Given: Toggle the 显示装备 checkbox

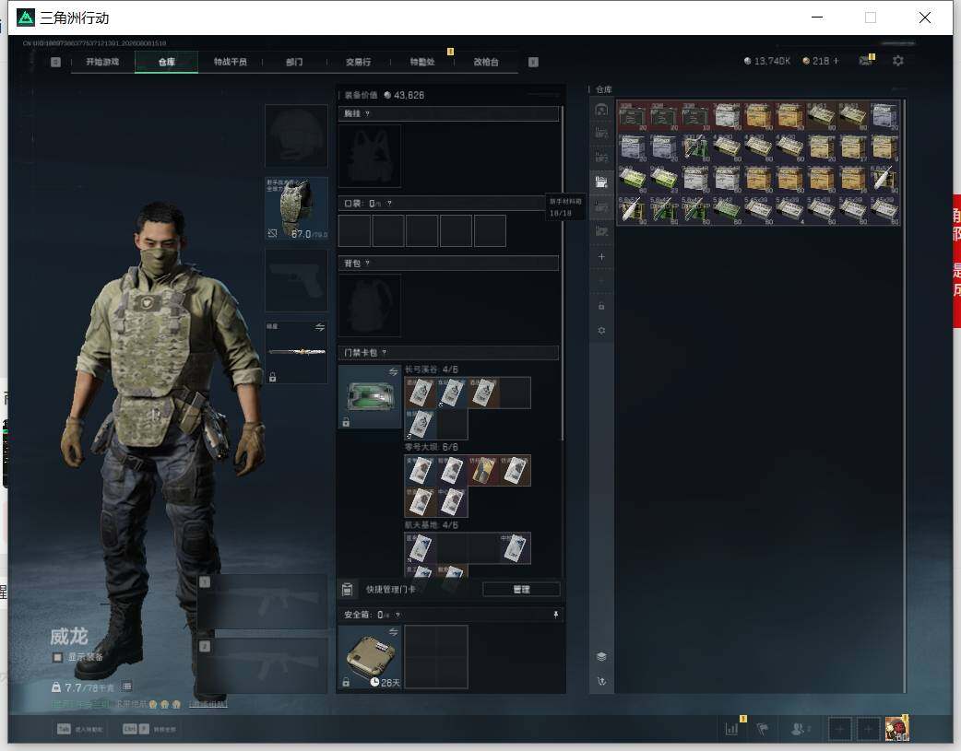Looking at the screenshot, I should coord(57,657).
